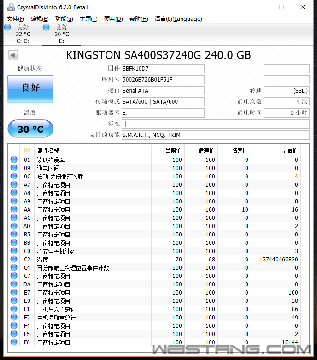317x360 pixels.
Task: Click the disk title KINGSTON SA400S37240G 240.0 GB
Action: tap(158, 55)
